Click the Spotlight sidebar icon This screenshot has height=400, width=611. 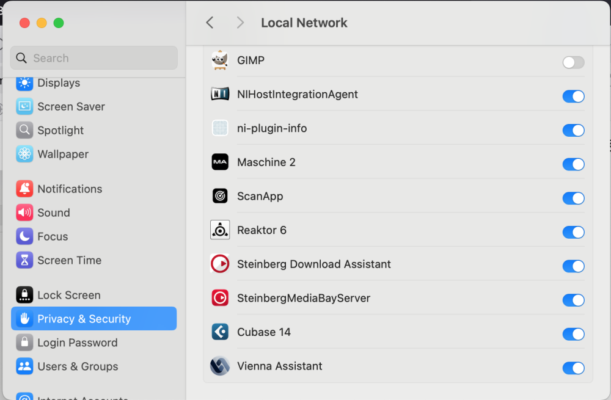24,130
